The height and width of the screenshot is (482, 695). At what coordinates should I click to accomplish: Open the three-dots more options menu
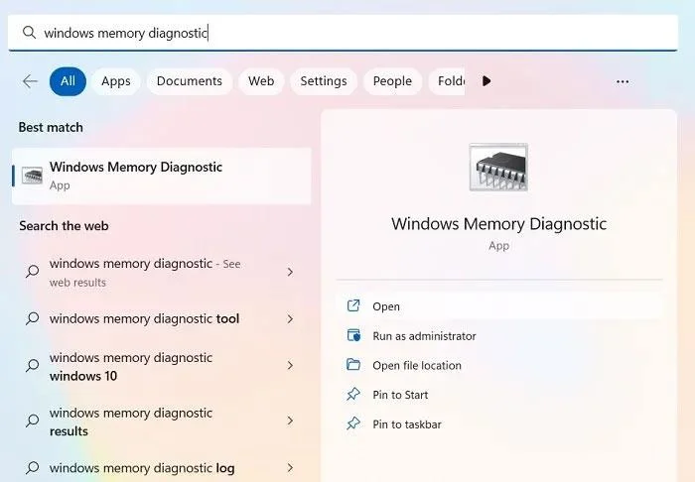coord(623,82)
